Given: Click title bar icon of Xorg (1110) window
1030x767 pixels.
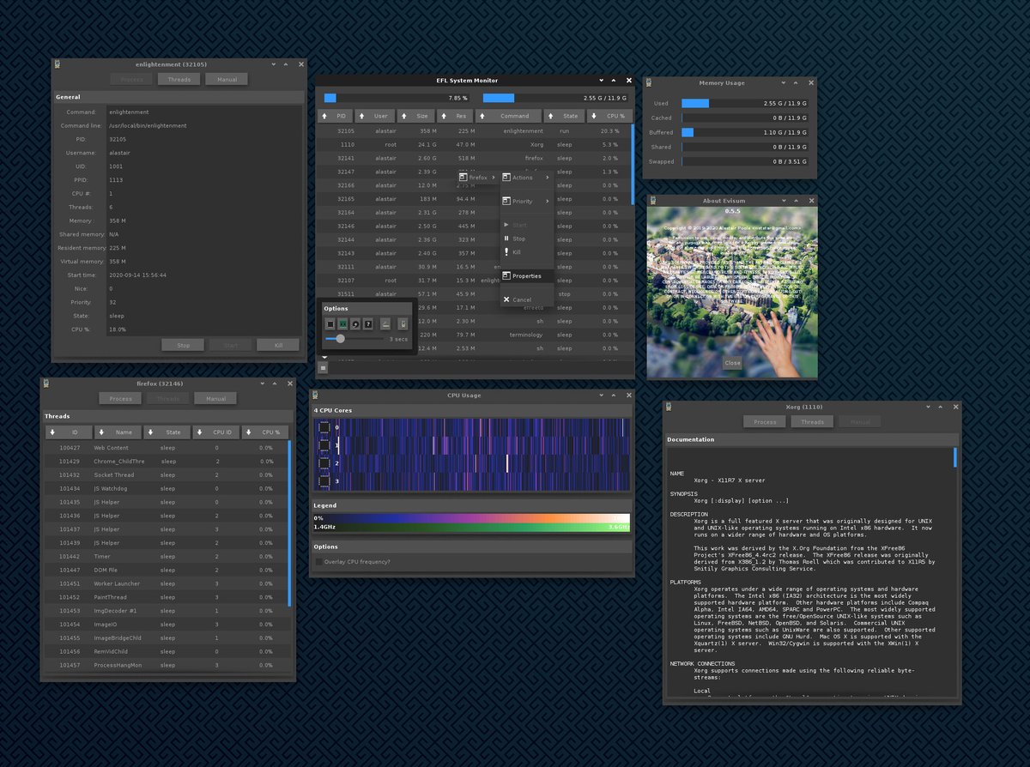Looking at the screenshot, I should tap(669, 405).
